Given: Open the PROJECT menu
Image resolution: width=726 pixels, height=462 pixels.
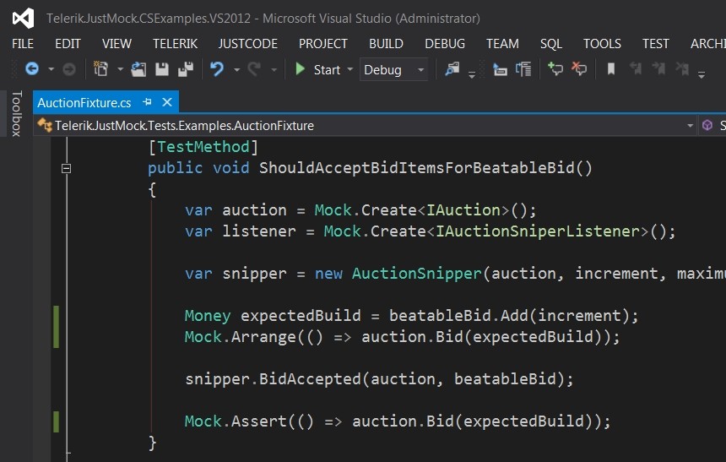Looking at the screenshot, I should (x=323, y=44).
